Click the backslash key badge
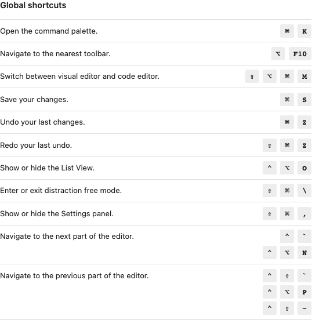 [x=304, y=190]
